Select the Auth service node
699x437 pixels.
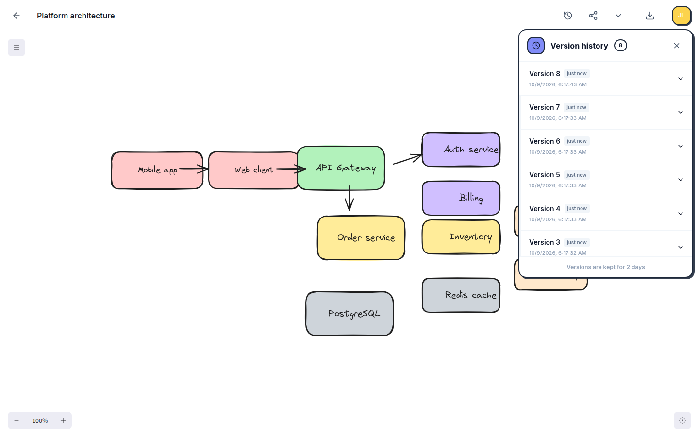(461, 150)
